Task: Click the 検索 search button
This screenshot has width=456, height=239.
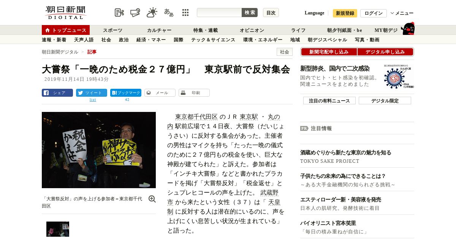Action: pos(250,13)
